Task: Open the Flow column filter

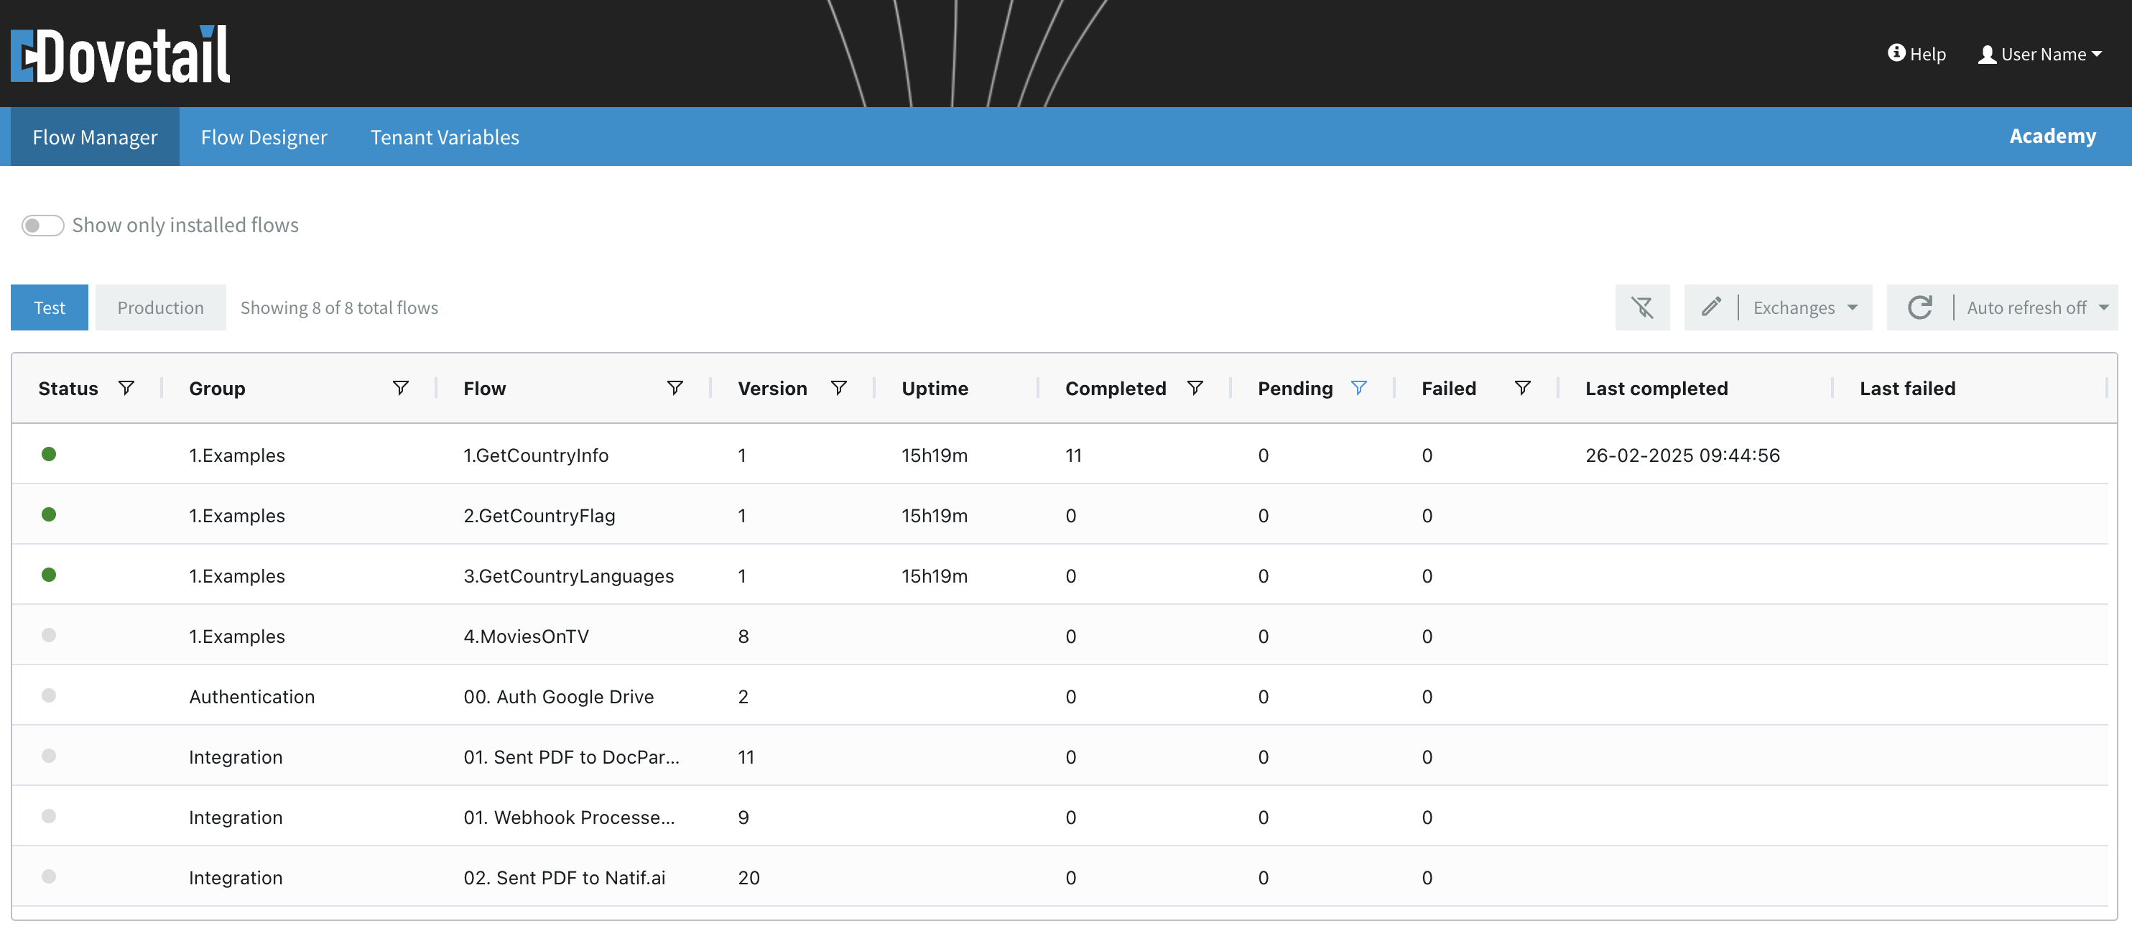Action: [675, 388]
